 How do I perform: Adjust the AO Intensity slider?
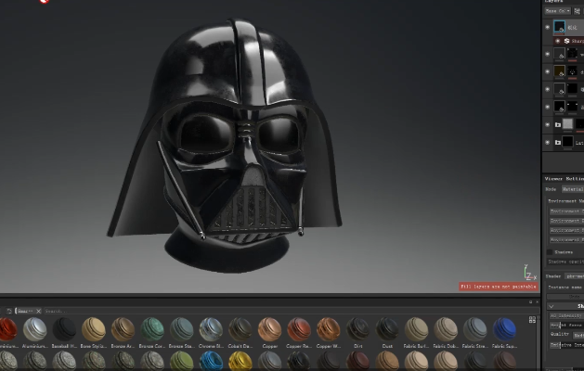coord(567,316)
